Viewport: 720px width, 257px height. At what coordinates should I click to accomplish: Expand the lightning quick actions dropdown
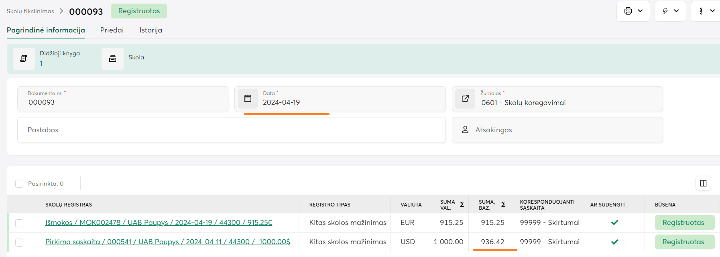point(670,11)
